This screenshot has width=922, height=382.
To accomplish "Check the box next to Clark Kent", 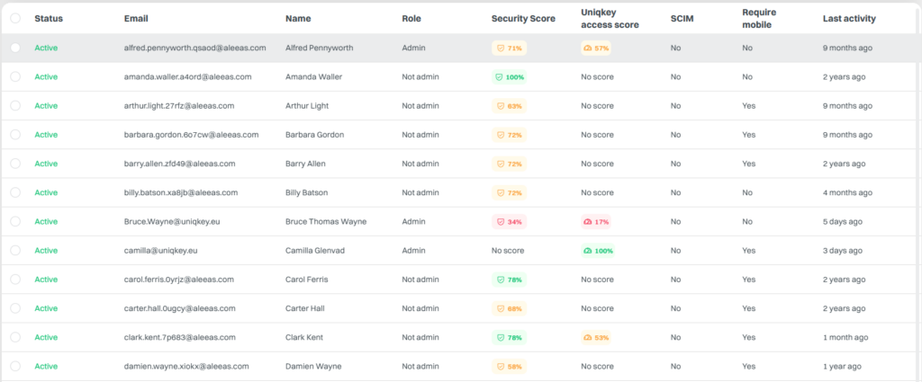I will coord(15,337).
